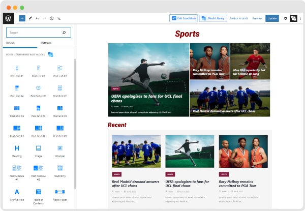The image size is (305, 211).
Task: Open the three-dot options menu
Action: [x=301, y=18]
